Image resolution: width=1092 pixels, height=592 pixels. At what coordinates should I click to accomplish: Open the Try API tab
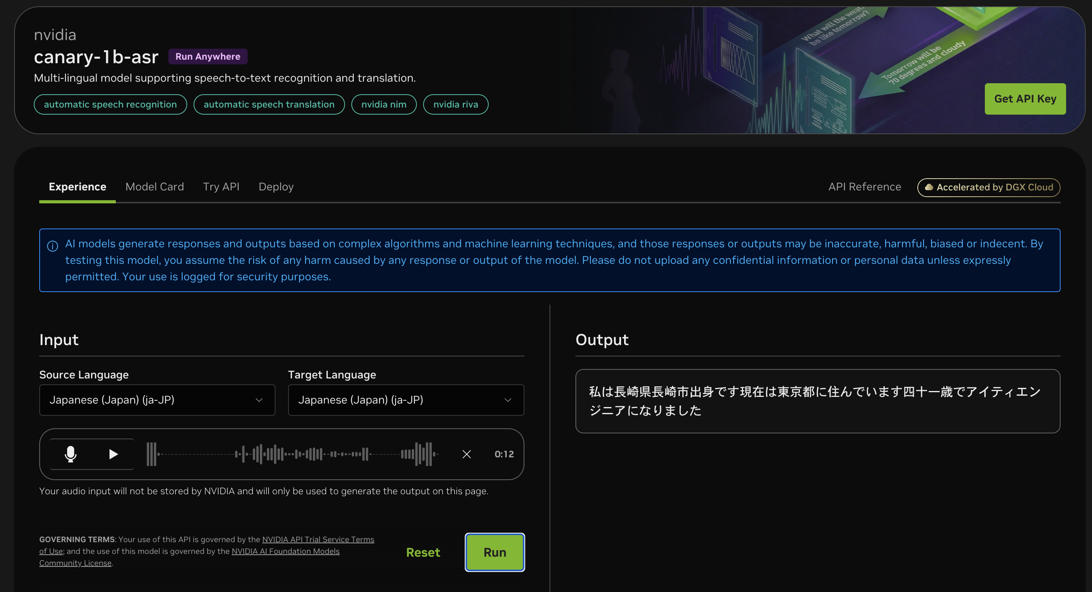pos(221,186)
